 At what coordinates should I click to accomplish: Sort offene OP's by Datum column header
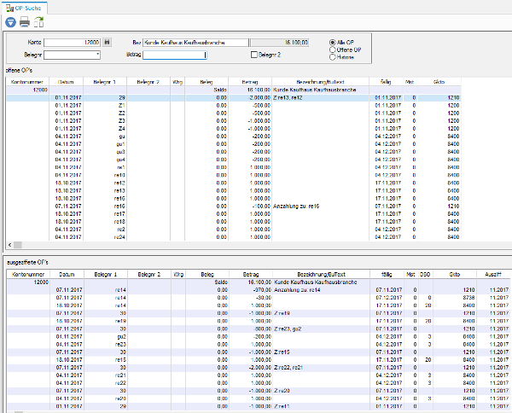coord(66,82)
